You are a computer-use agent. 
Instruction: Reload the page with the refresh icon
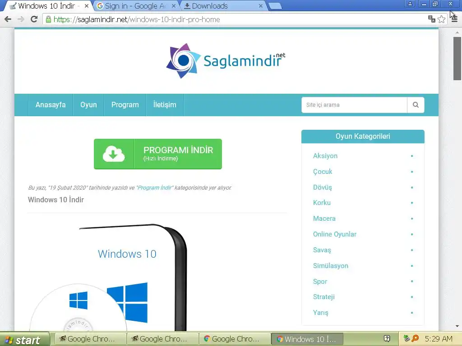tap(34, 19)
